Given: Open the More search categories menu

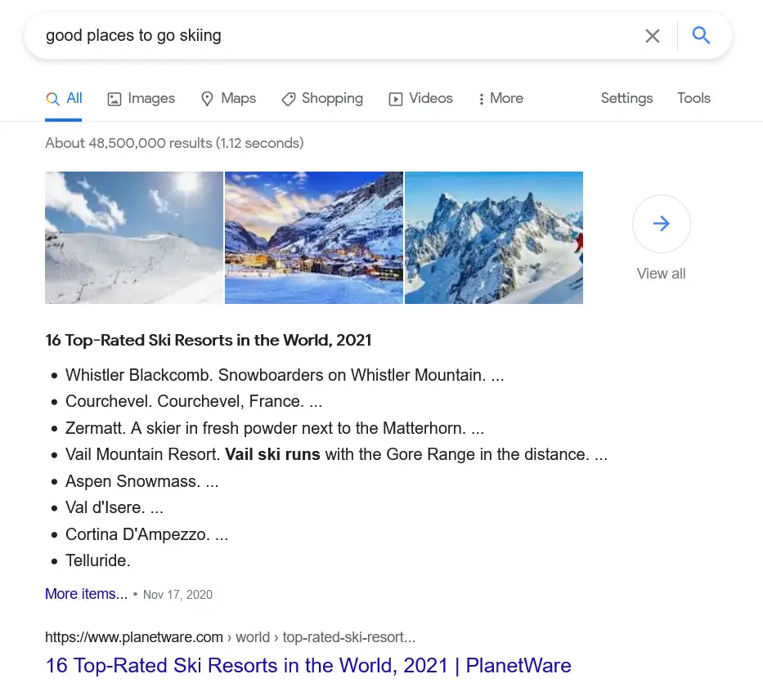Looking at the screenshot, I should click(x=500, y=98).
